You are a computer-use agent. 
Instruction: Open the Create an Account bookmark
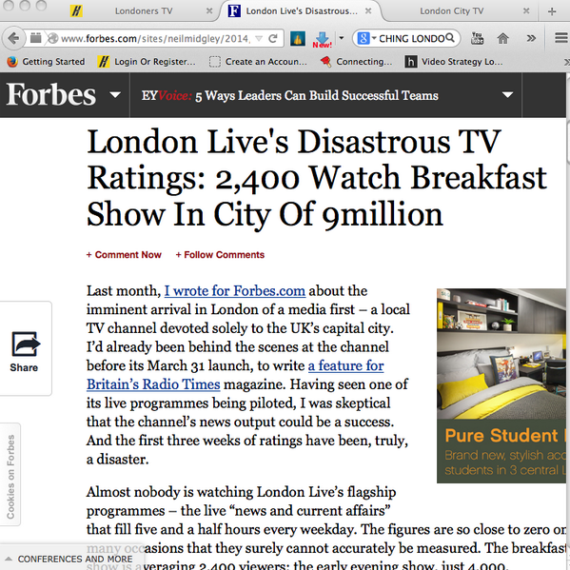click(x=258, y=62)
